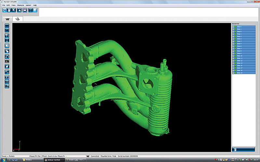The image size is (260, 162).
Task: Toggle the Data 11 checkbox
Action: point(233,58)
